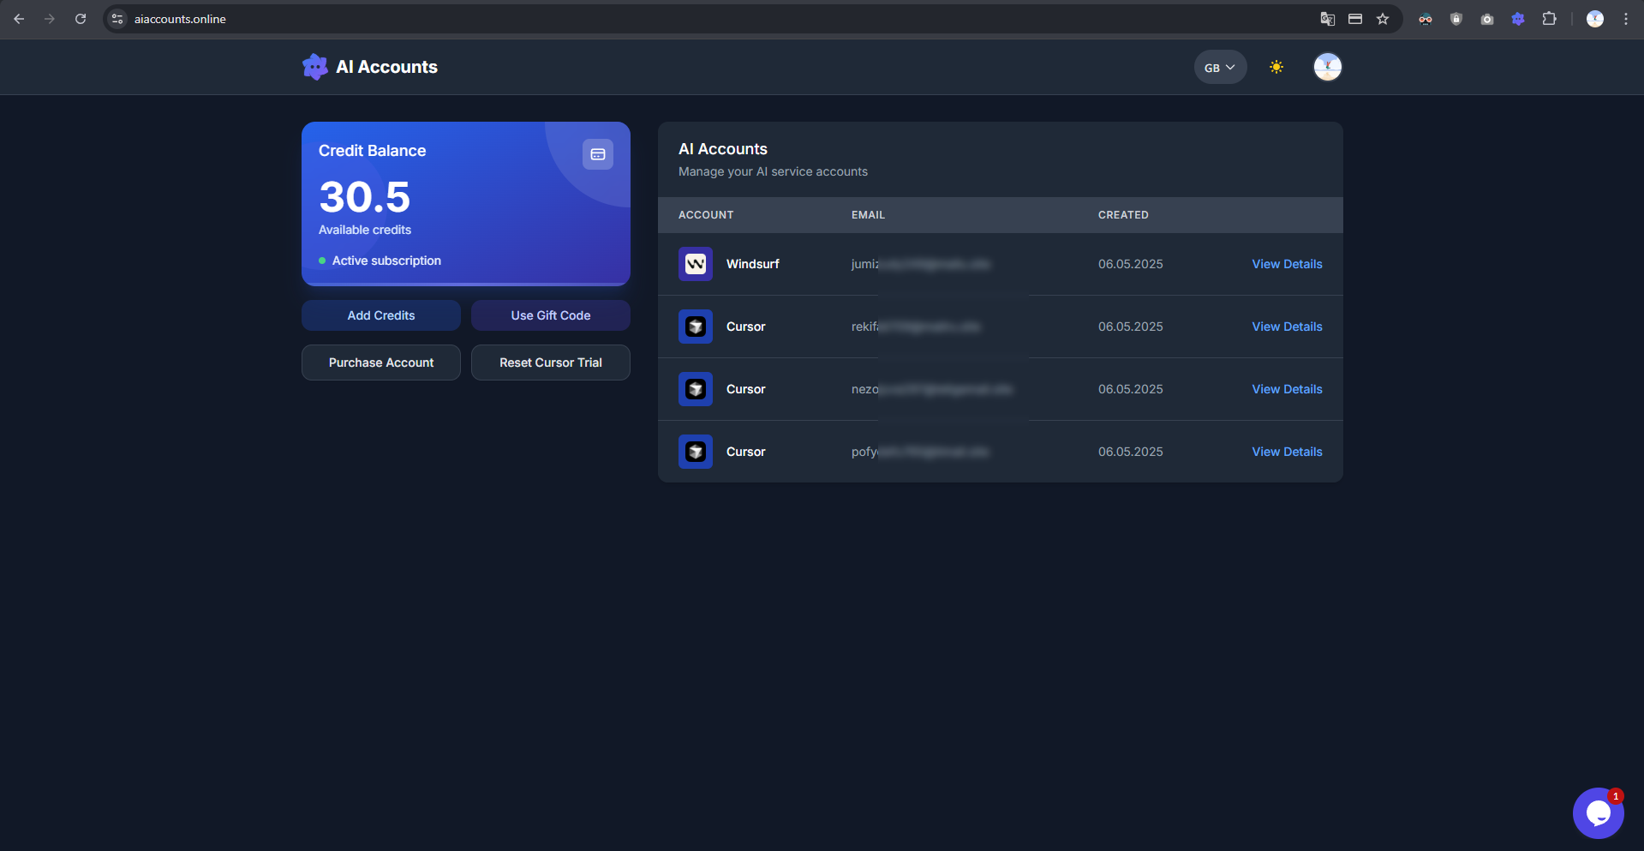
Task: View Details for the pofy Cursor account
Action: (x=1287, y=452)
